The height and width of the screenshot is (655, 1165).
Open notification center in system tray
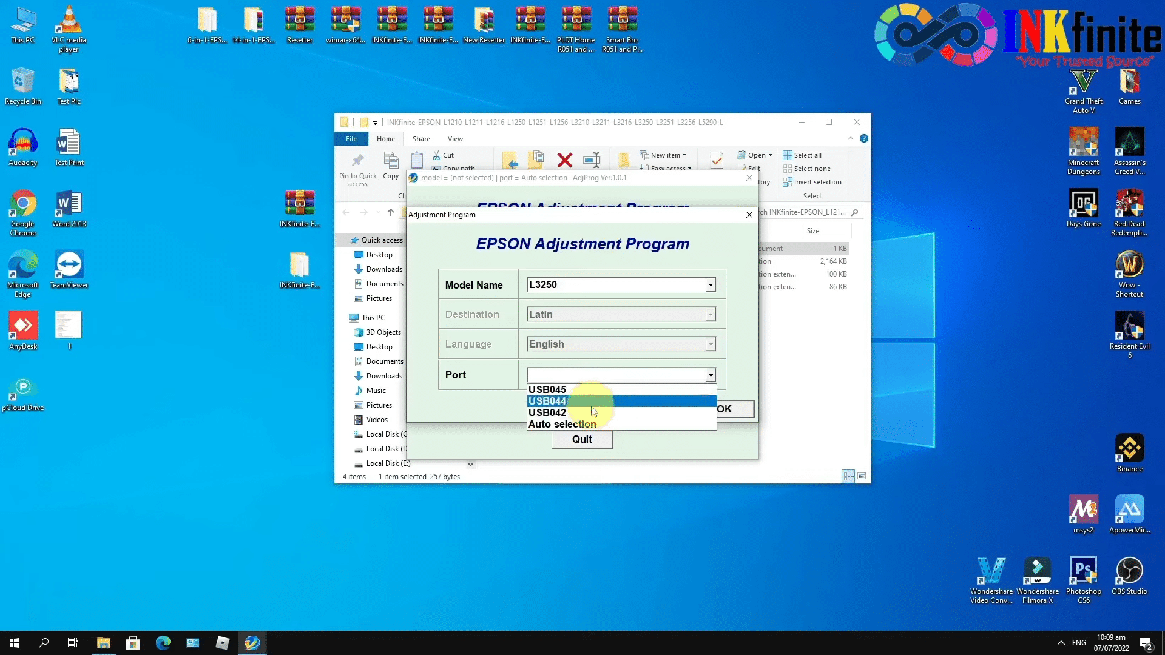point(1146,643)
